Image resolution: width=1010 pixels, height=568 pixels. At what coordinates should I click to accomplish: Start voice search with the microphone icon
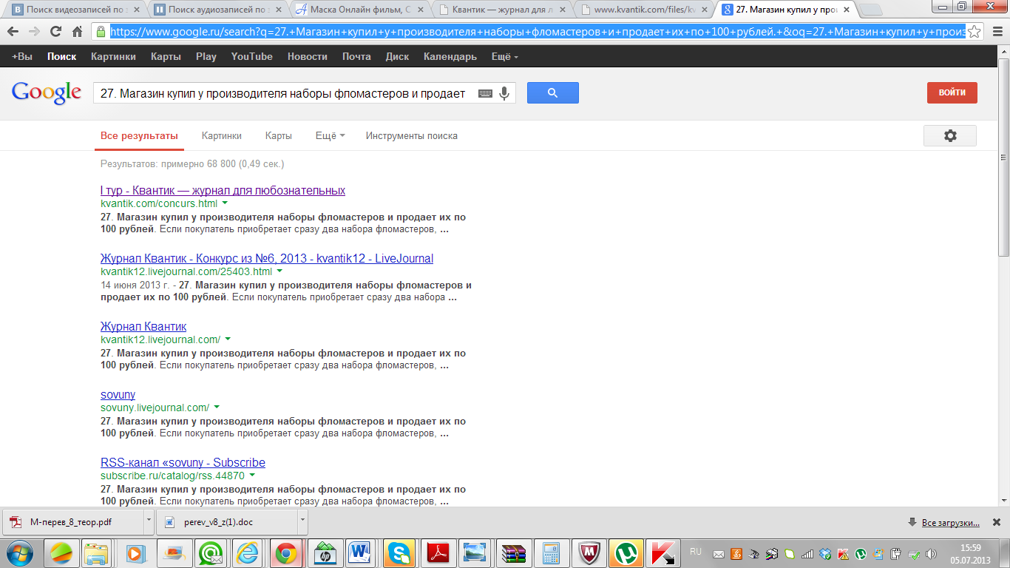tap(504, 93)
